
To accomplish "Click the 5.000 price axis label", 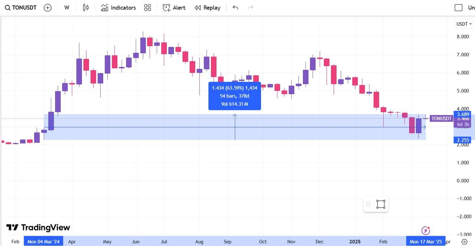I will [463, 91].
